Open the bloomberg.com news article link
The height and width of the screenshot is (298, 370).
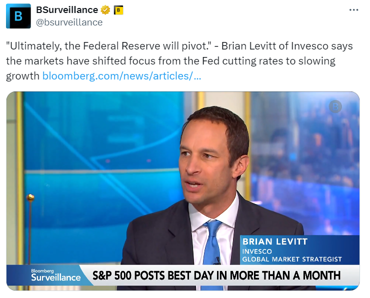coord(121,76)
